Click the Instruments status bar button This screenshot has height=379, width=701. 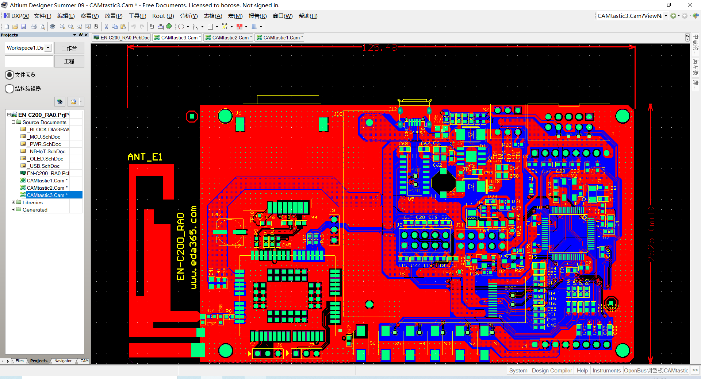(x=606, y=371)
